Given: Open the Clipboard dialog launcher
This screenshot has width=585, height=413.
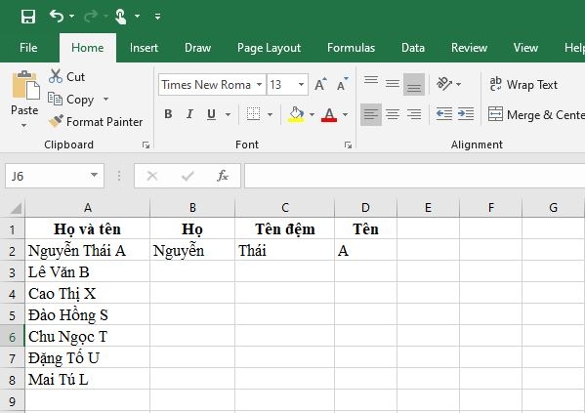Looking at the screenshot, I should pyautogui.click(x=146, y=145).
